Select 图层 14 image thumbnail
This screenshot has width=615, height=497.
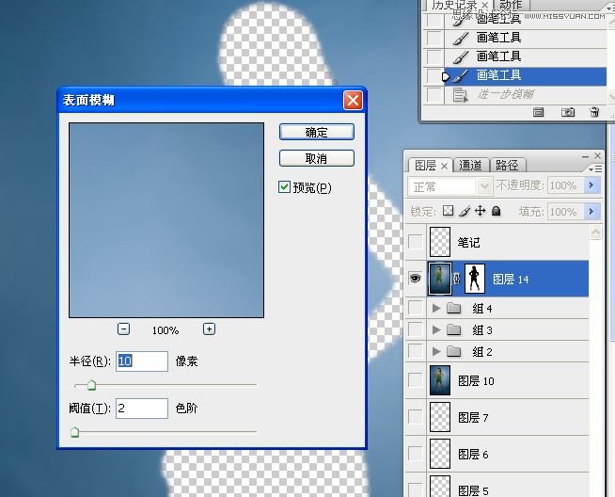[x=440, y=279]
